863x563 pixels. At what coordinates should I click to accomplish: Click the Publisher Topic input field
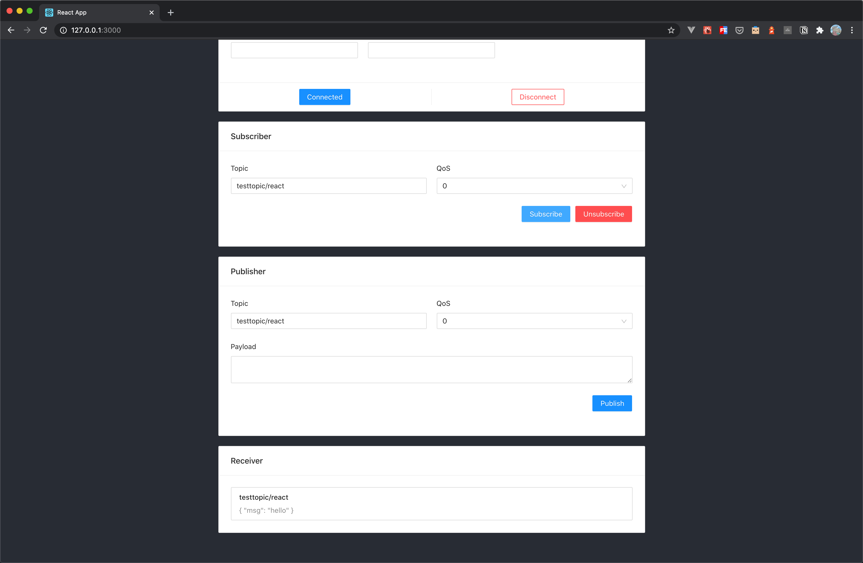[328, 321]
